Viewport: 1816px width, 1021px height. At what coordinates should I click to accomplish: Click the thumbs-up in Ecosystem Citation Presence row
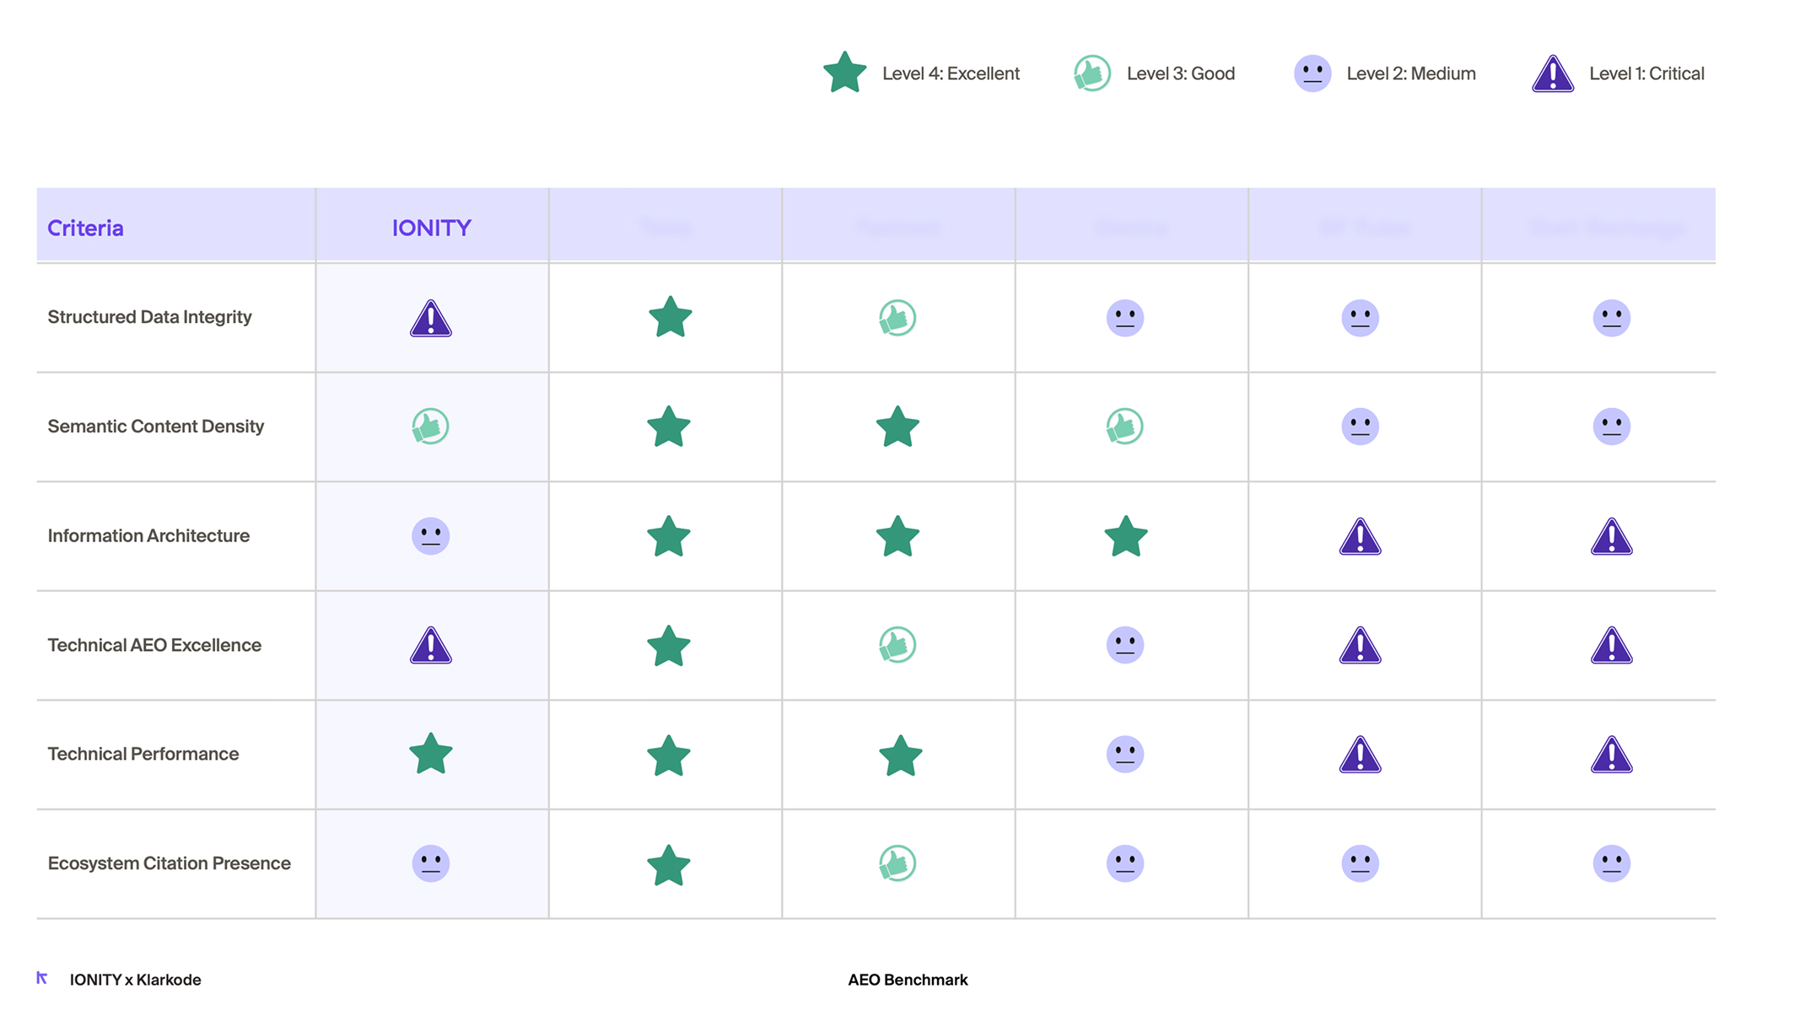[897, 863]
